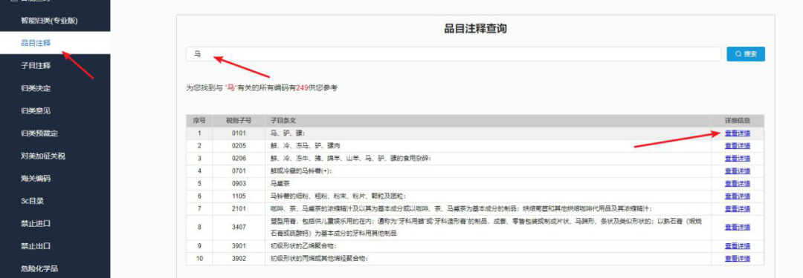
Task: Open 查看详情 for code 3902
Action: (x=738, y=259)
